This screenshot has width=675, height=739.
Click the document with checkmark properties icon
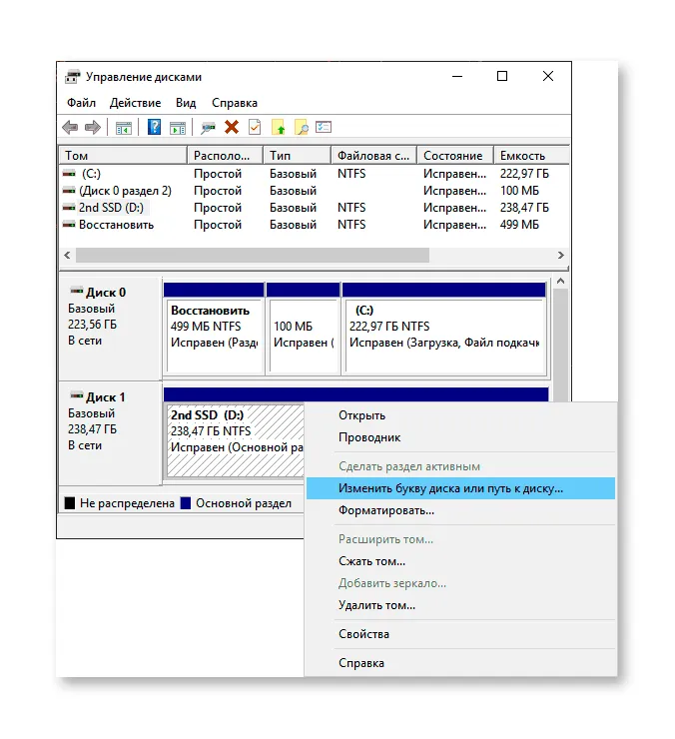pyautogui.click(x=255, y=127)
